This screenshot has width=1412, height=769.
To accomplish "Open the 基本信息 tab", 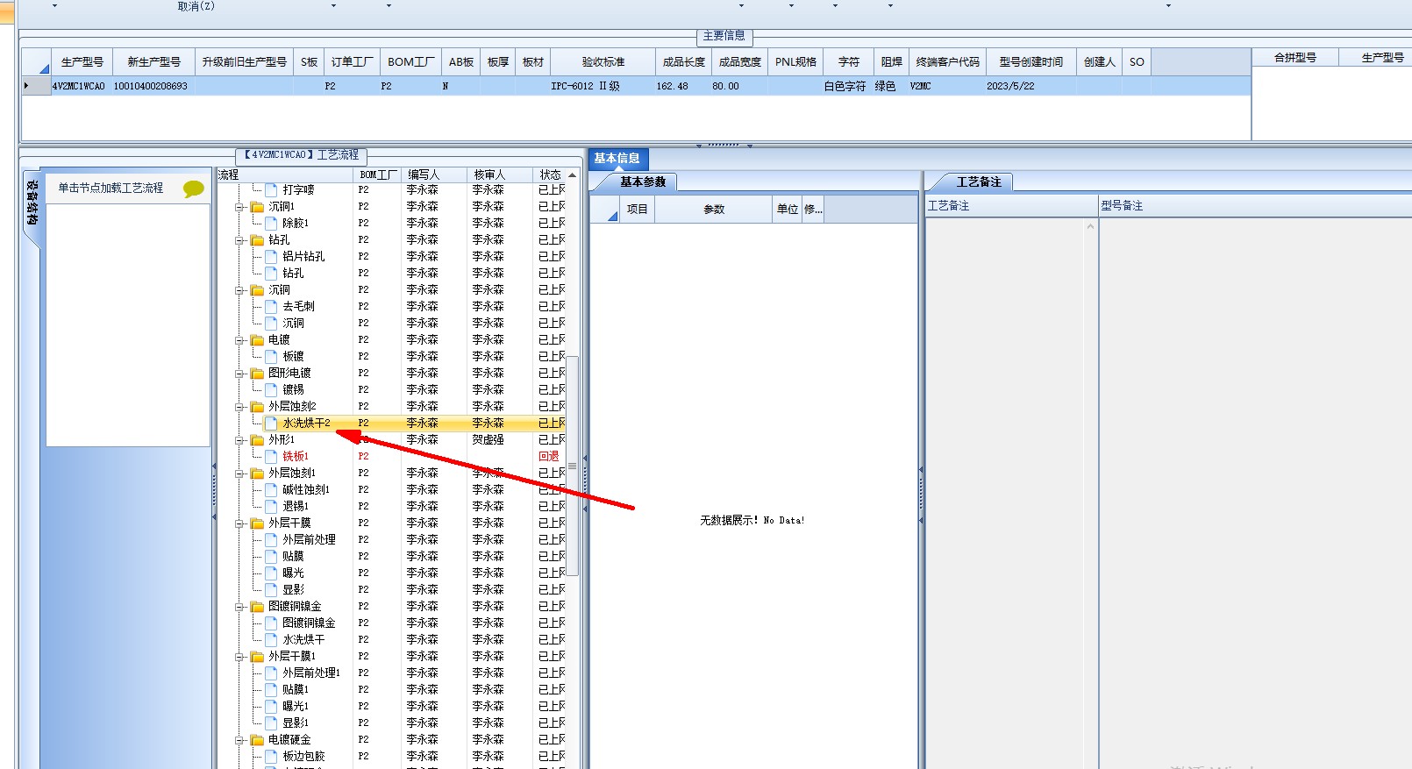I will [x=617, y=159].
